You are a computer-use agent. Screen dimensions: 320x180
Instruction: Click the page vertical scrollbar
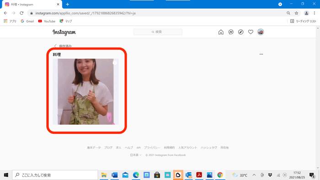click(x=318, y=98)
